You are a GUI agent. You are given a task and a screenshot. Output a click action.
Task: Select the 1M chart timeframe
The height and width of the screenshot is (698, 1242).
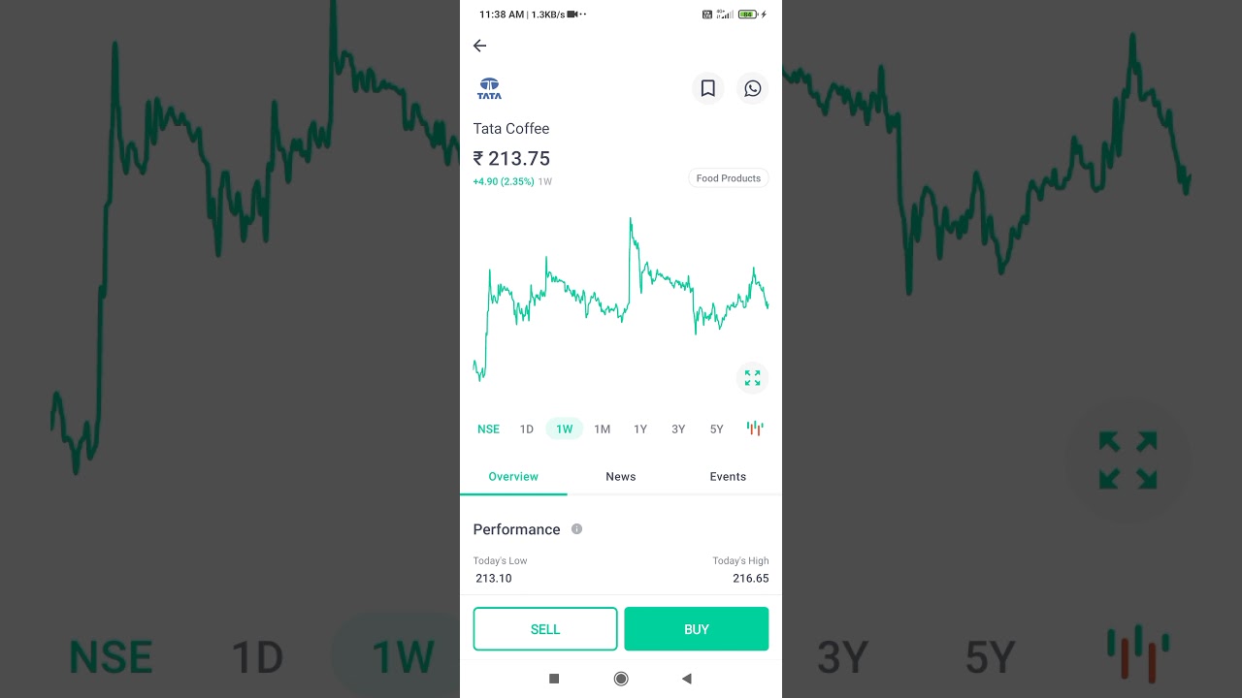pyautogui.click(x=603, y=428)
